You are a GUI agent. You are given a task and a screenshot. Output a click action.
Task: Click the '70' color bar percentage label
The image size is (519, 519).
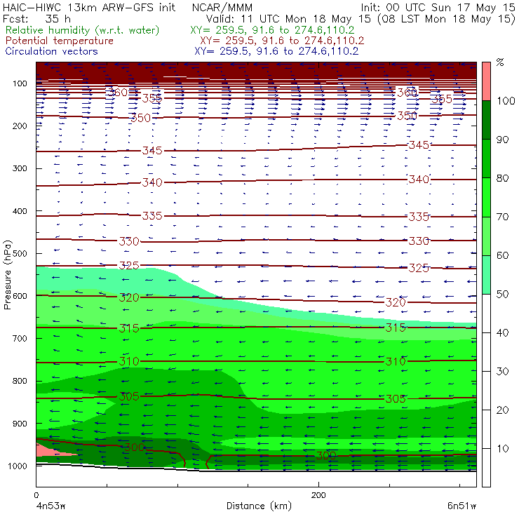(x=502, y=217)
